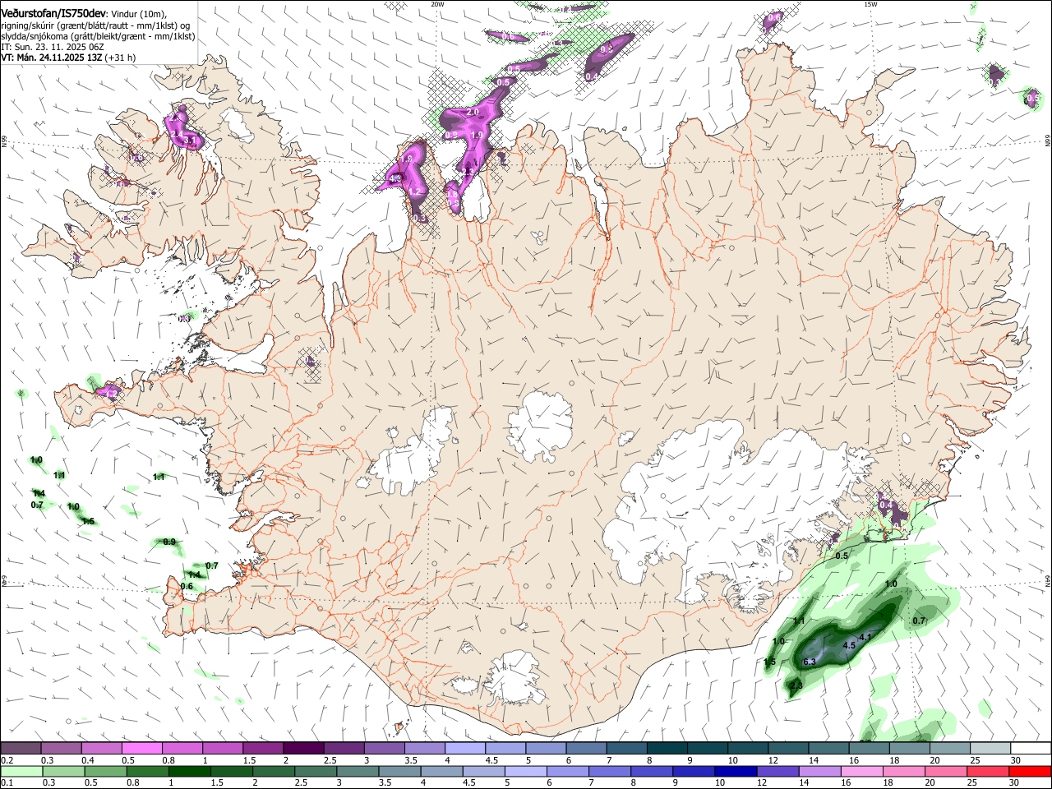Click the 0.9 rain value west of Reykjanes
This screenshot has height=789, width=1052.
[169, 542]
